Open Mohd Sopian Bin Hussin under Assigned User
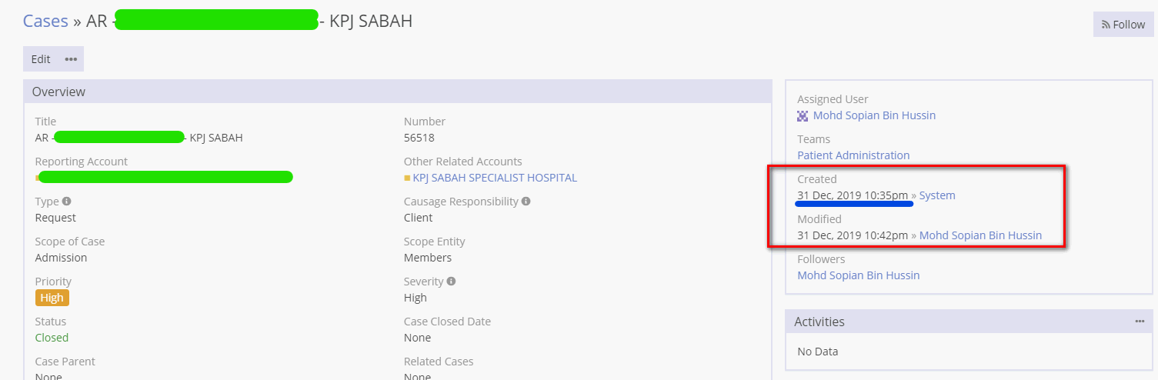Screen dimensions: 1158x380 coord(874,115)
